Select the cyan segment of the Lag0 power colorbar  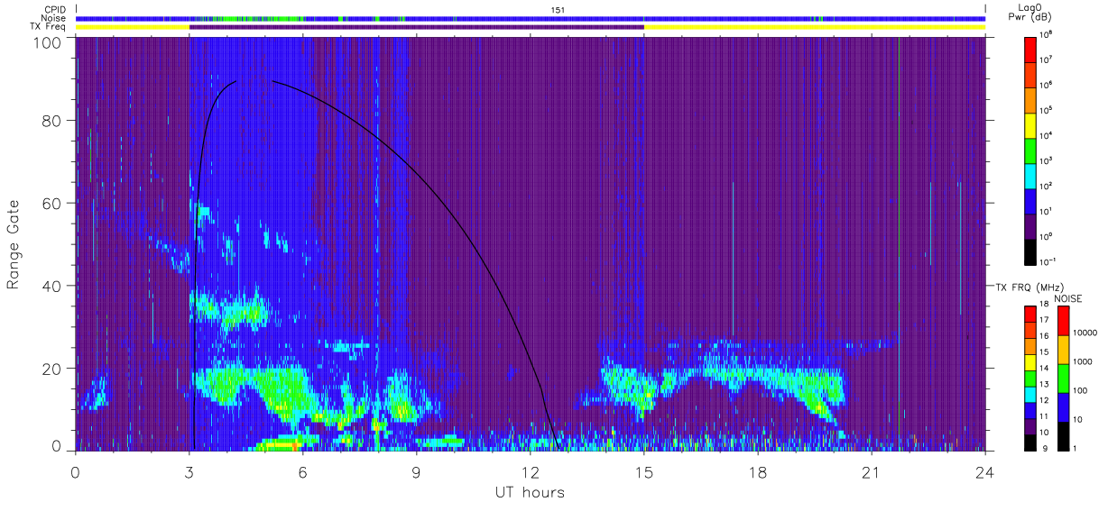pos(1030,175)
